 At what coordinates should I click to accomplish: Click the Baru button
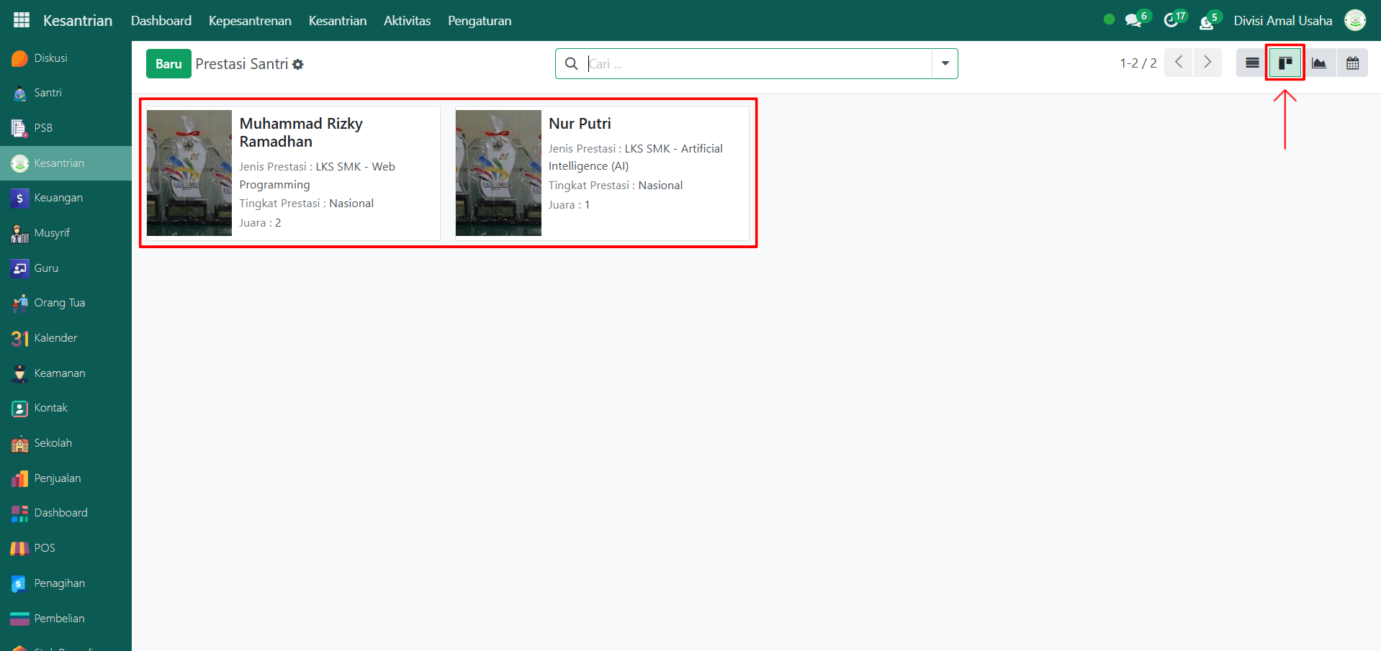click(168, 64)
